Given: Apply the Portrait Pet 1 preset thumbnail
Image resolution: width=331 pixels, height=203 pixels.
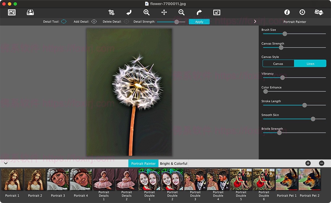Looking at the screenshot, I should 287,179.
